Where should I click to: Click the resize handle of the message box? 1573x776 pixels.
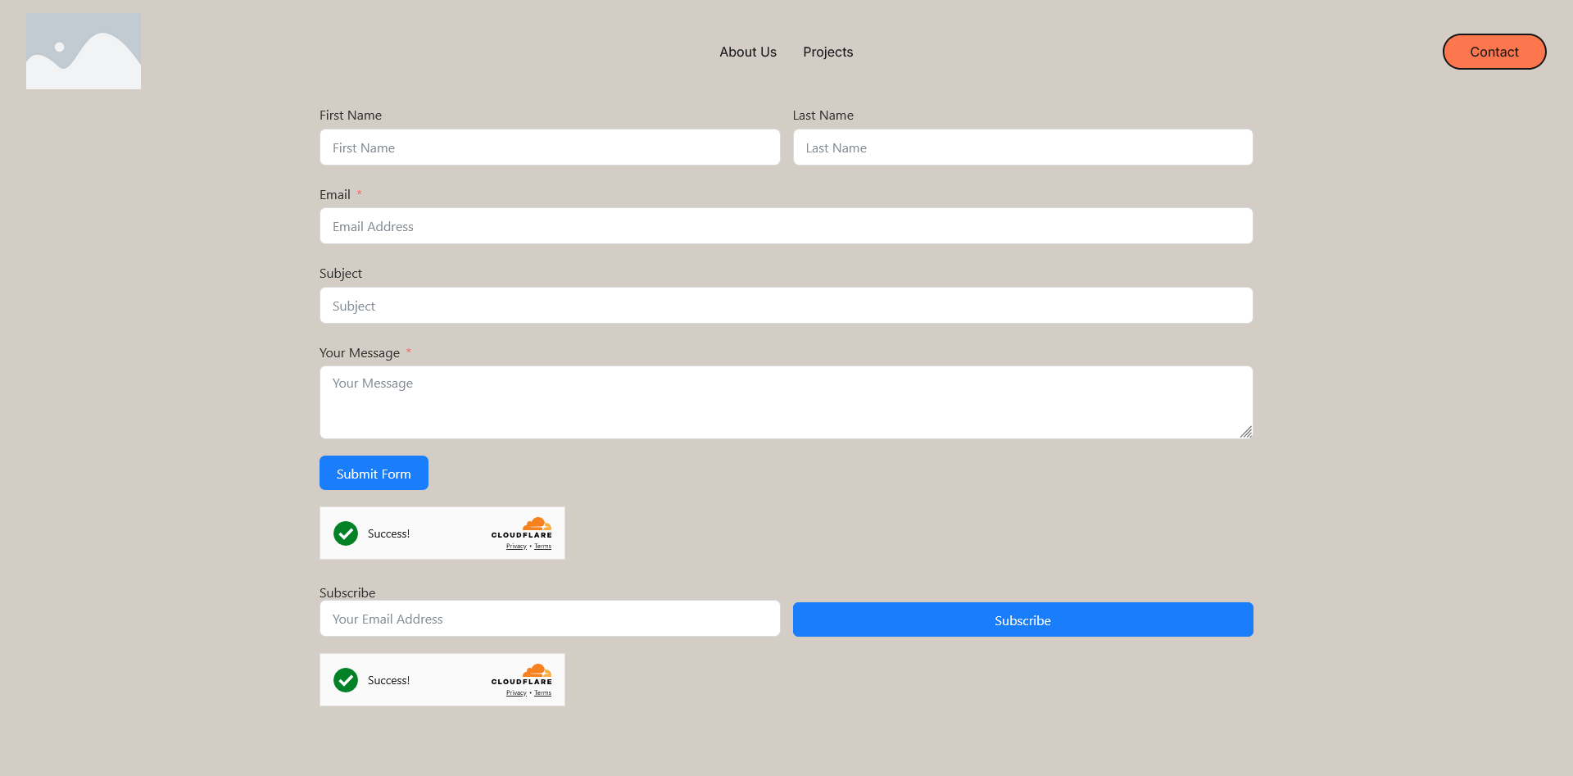click(x=1247, y=432)
